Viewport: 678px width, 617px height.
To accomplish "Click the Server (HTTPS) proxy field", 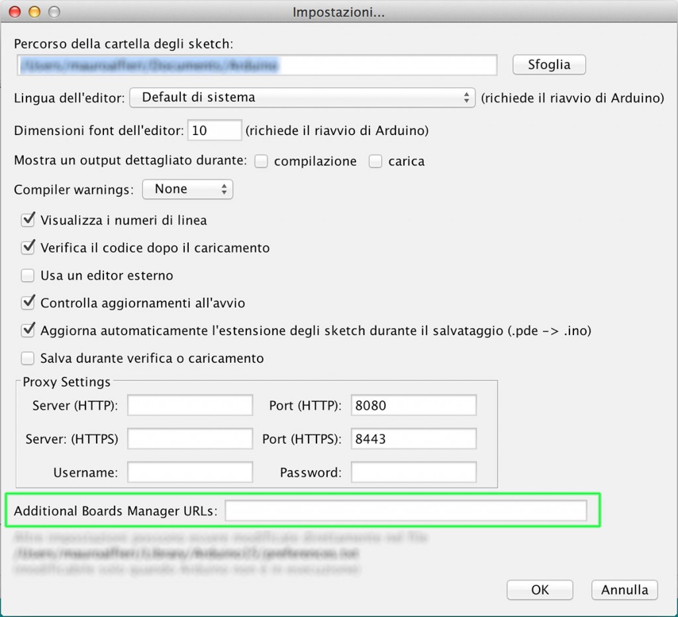I will tap(190, 439).
